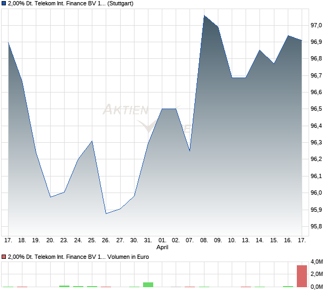This screenshot has width=331, height=292.
Task: Click the 'April' month label
Action: coord(162,247)
